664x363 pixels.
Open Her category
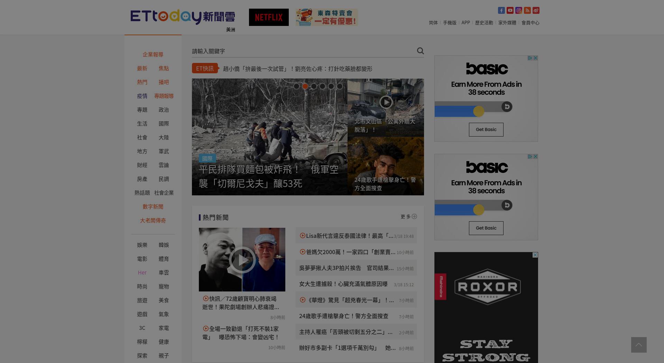142,273
